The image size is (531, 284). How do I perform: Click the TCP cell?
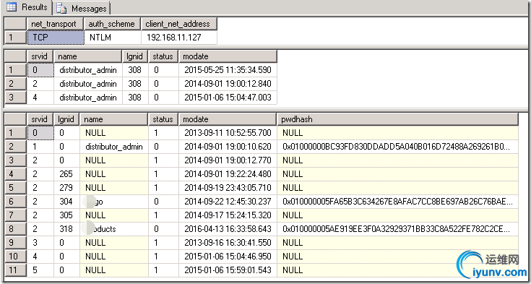55,38
